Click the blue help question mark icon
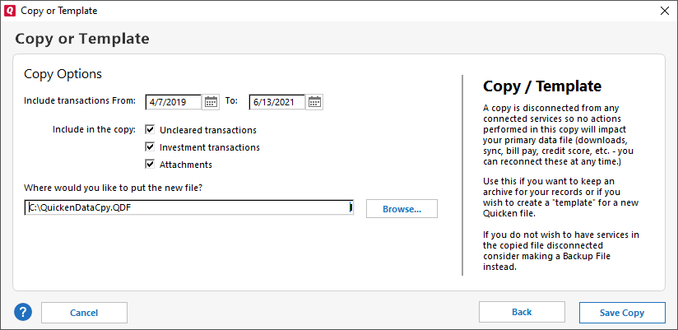The height and width of the screenshot is (330, 678). click(23, 313)
